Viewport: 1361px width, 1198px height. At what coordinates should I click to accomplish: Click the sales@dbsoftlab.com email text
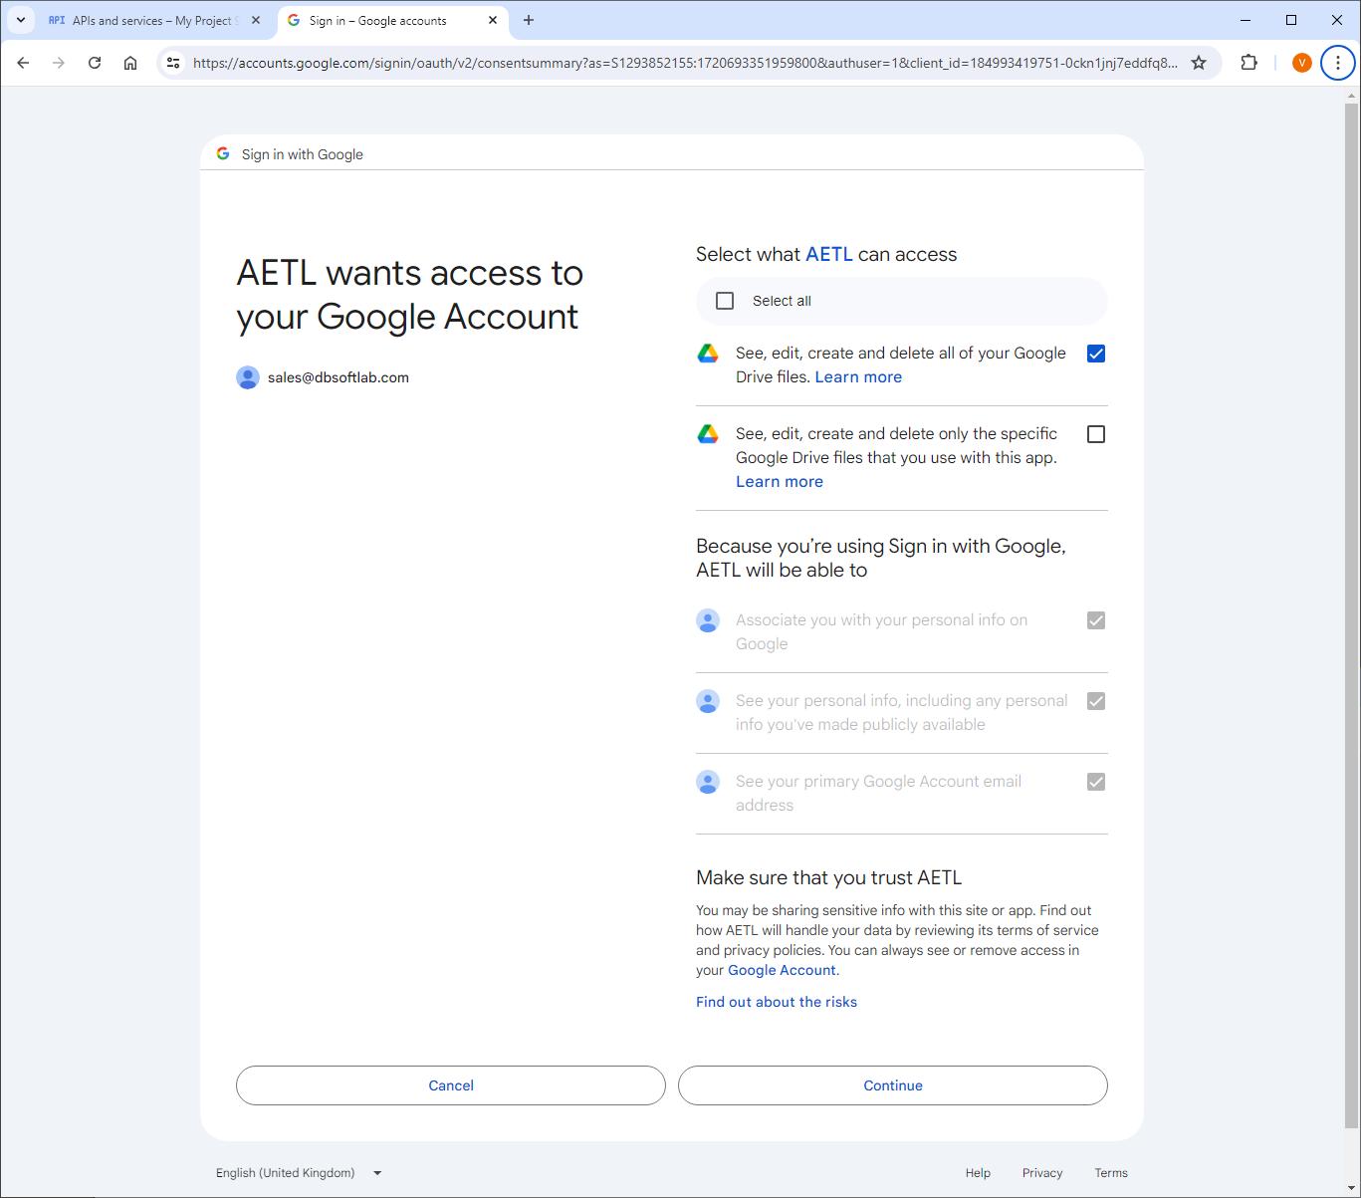click(x=339, y=377)
